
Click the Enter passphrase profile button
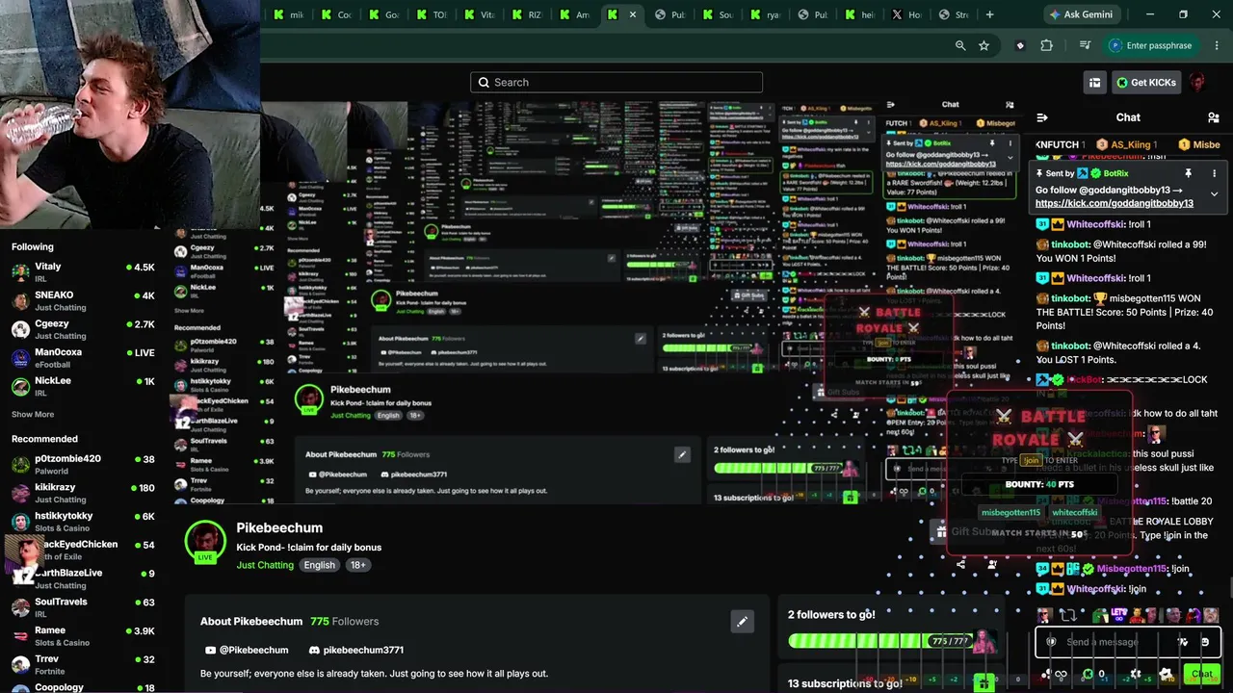[1150, 45]
